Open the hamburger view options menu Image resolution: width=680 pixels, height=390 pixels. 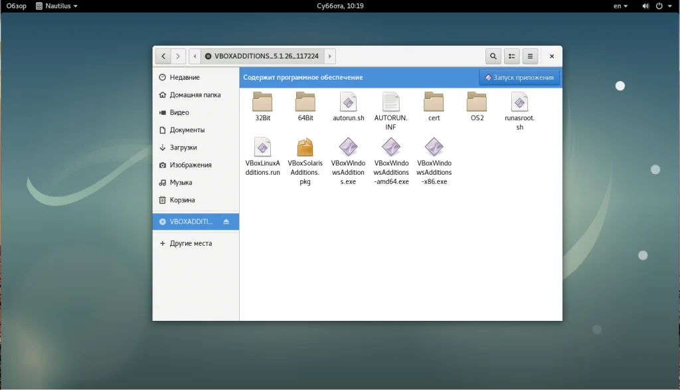pos(530,56)
